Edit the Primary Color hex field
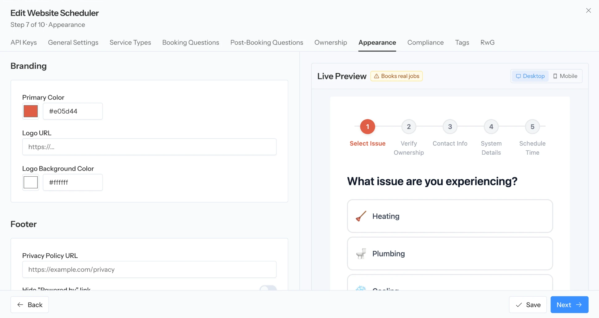This screenshot has width=599, height=318. [73, 111]
